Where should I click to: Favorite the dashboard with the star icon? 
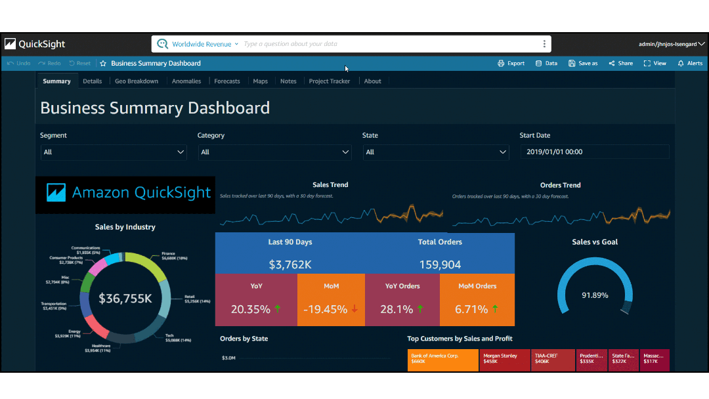[103, 64]
